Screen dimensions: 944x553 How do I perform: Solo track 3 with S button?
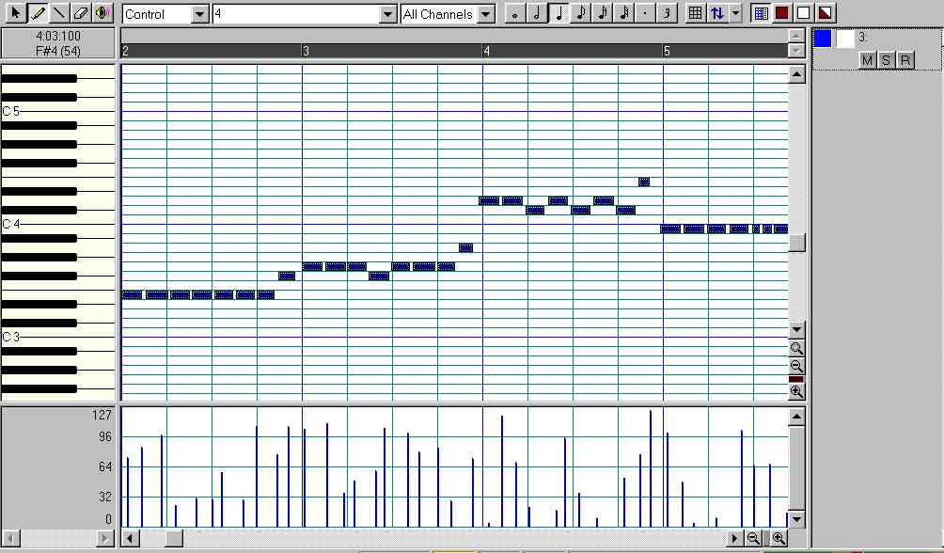[x=886, y=60]
